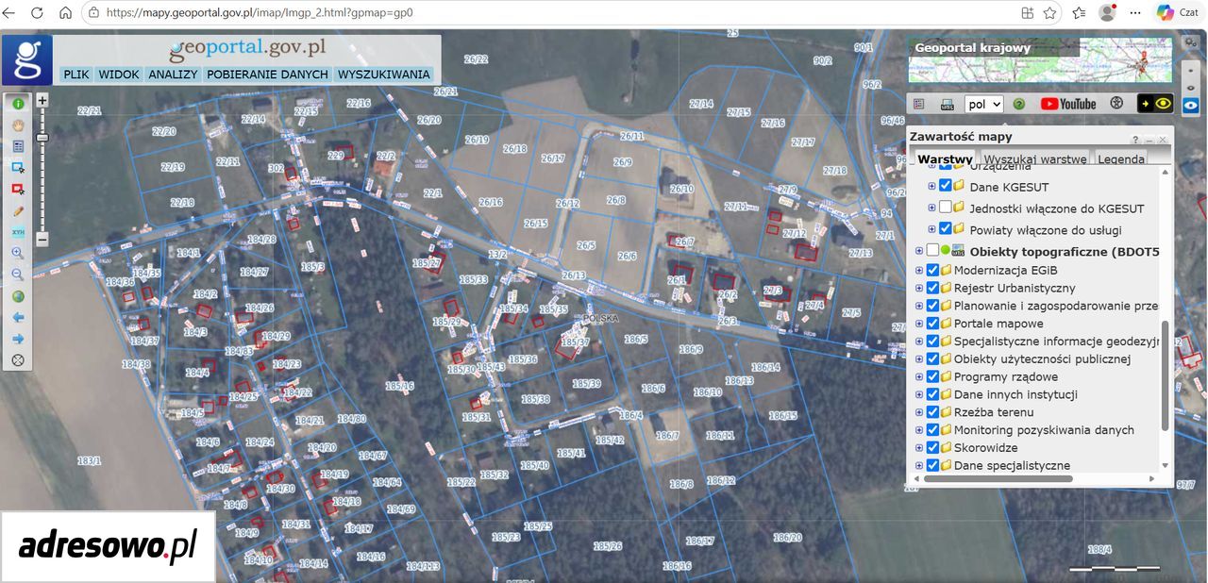This screenshot has height=583, width=1208.
Task: Click the magnifier zoom-out tool
Action: [18, 275]
